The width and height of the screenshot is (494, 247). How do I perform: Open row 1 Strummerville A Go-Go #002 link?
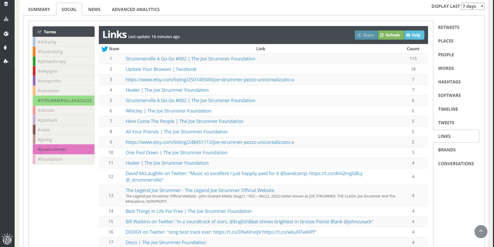click(x=191, y=59)
